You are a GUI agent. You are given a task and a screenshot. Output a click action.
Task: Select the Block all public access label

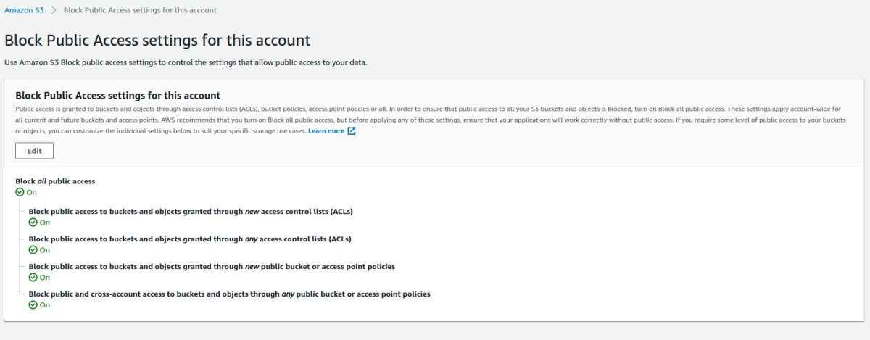(55, 181)
